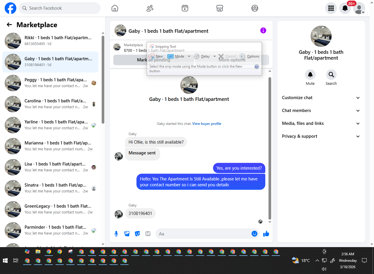The height and width of the screenshot is (274, 374).
Task: Click Mode button in Snipping Tool
Action: (176, 56)
